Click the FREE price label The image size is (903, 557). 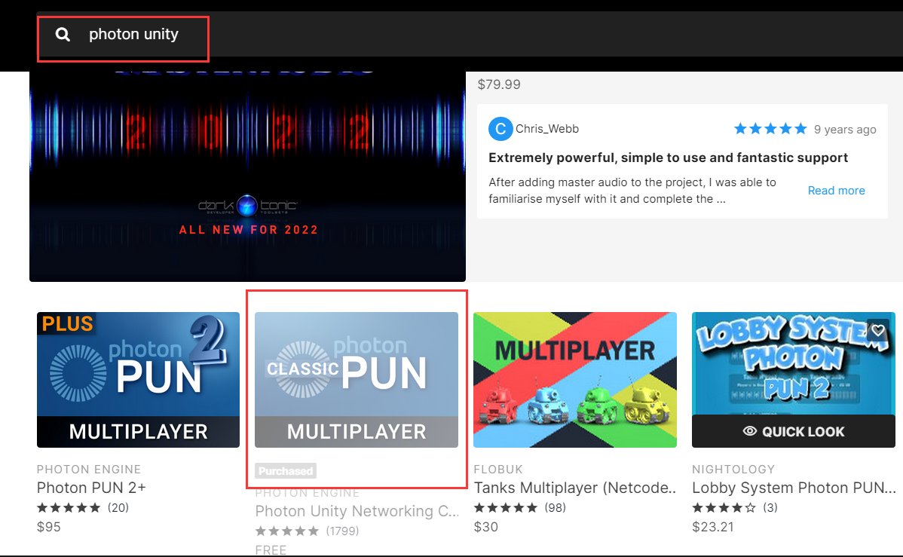coord(271,550)
